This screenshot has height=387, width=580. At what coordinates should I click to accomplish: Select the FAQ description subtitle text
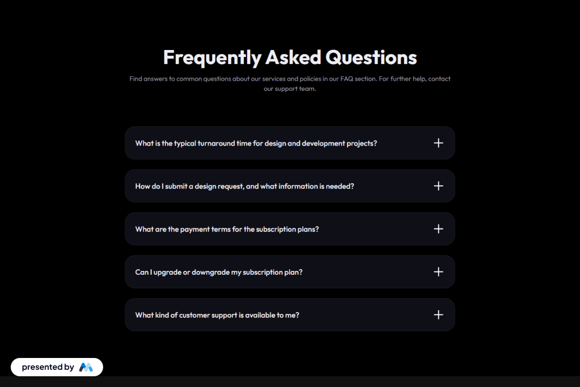coord(290,82)
